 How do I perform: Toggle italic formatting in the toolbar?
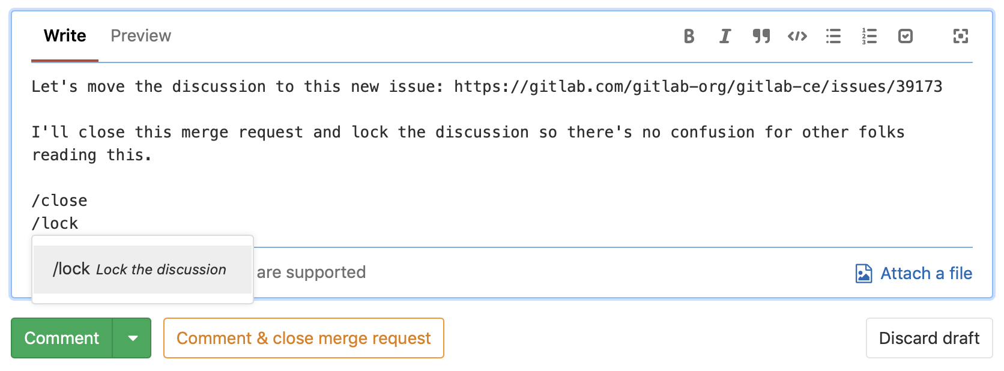(725, 36)
